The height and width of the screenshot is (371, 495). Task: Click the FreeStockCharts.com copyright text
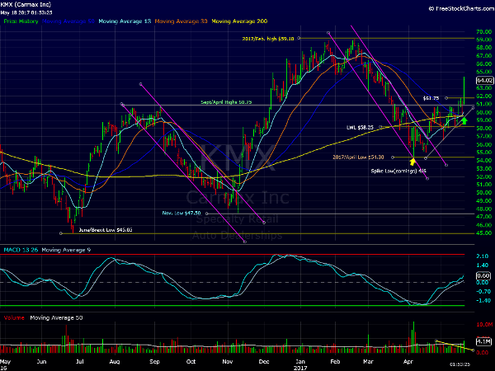click(461, 9)
